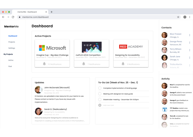Click George Perez's contact avatar

click(x=164, y=43)
